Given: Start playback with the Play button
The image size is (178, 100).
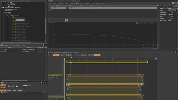Looking at the screenshot, I should tap(17, 86).
